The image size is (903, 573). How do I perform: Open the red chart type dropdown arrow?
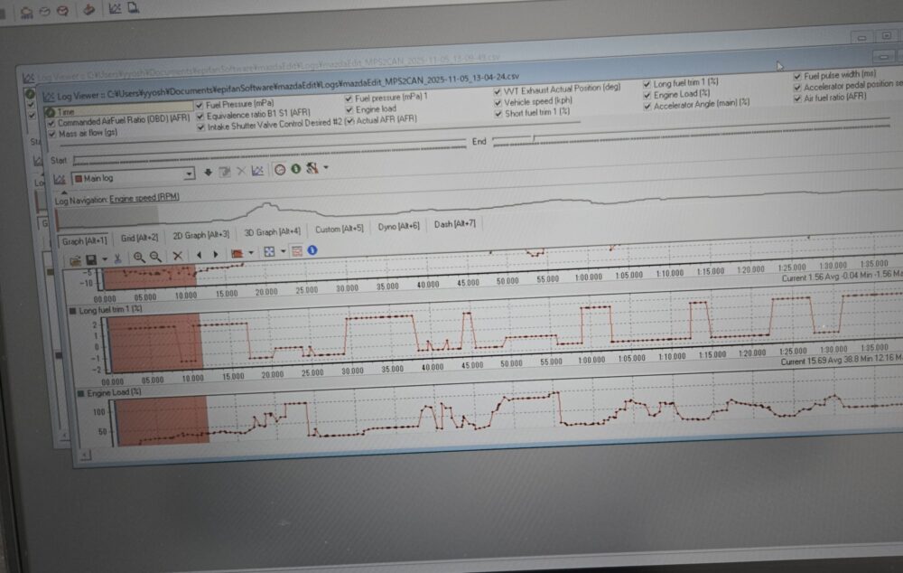[251, 253]
